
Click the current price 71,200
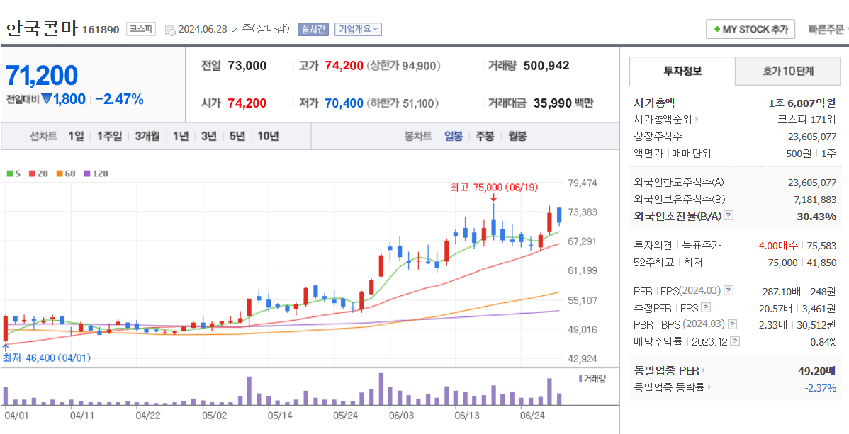(x=42, y=76)
